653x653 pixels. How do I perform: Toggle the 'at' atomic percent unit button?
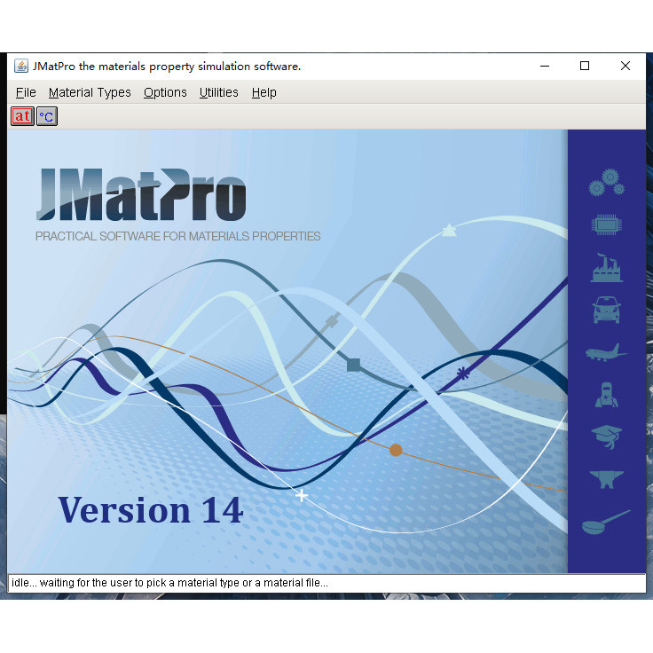(x=22, y=116)
